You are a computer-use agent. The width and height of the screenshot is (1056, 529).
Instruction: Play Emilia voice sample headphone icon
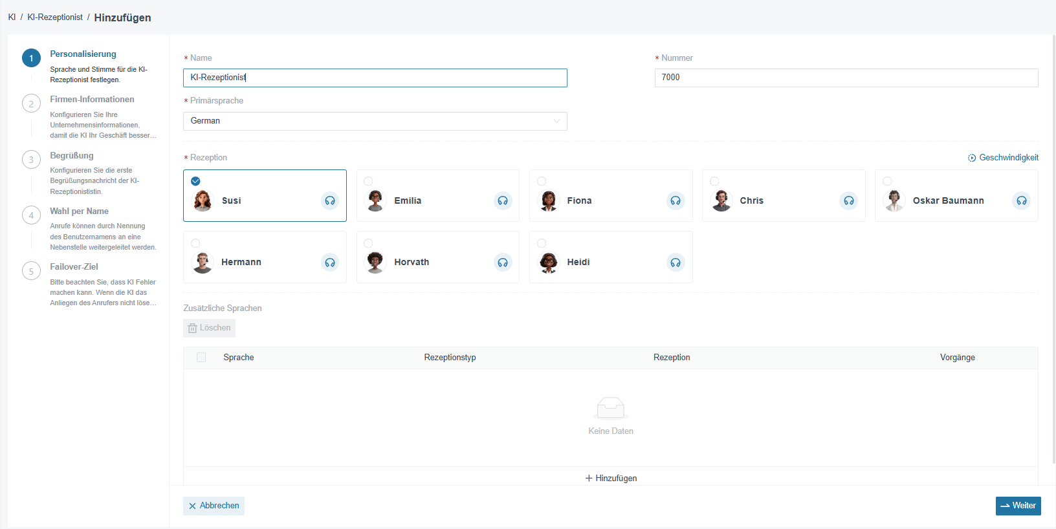[503, 200]
